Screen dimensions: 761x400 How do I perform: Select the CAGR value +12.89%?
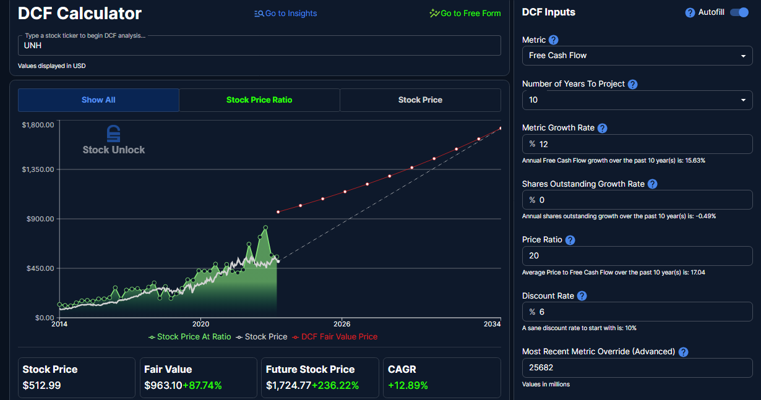pyautogui.click(x=408, y=385)
